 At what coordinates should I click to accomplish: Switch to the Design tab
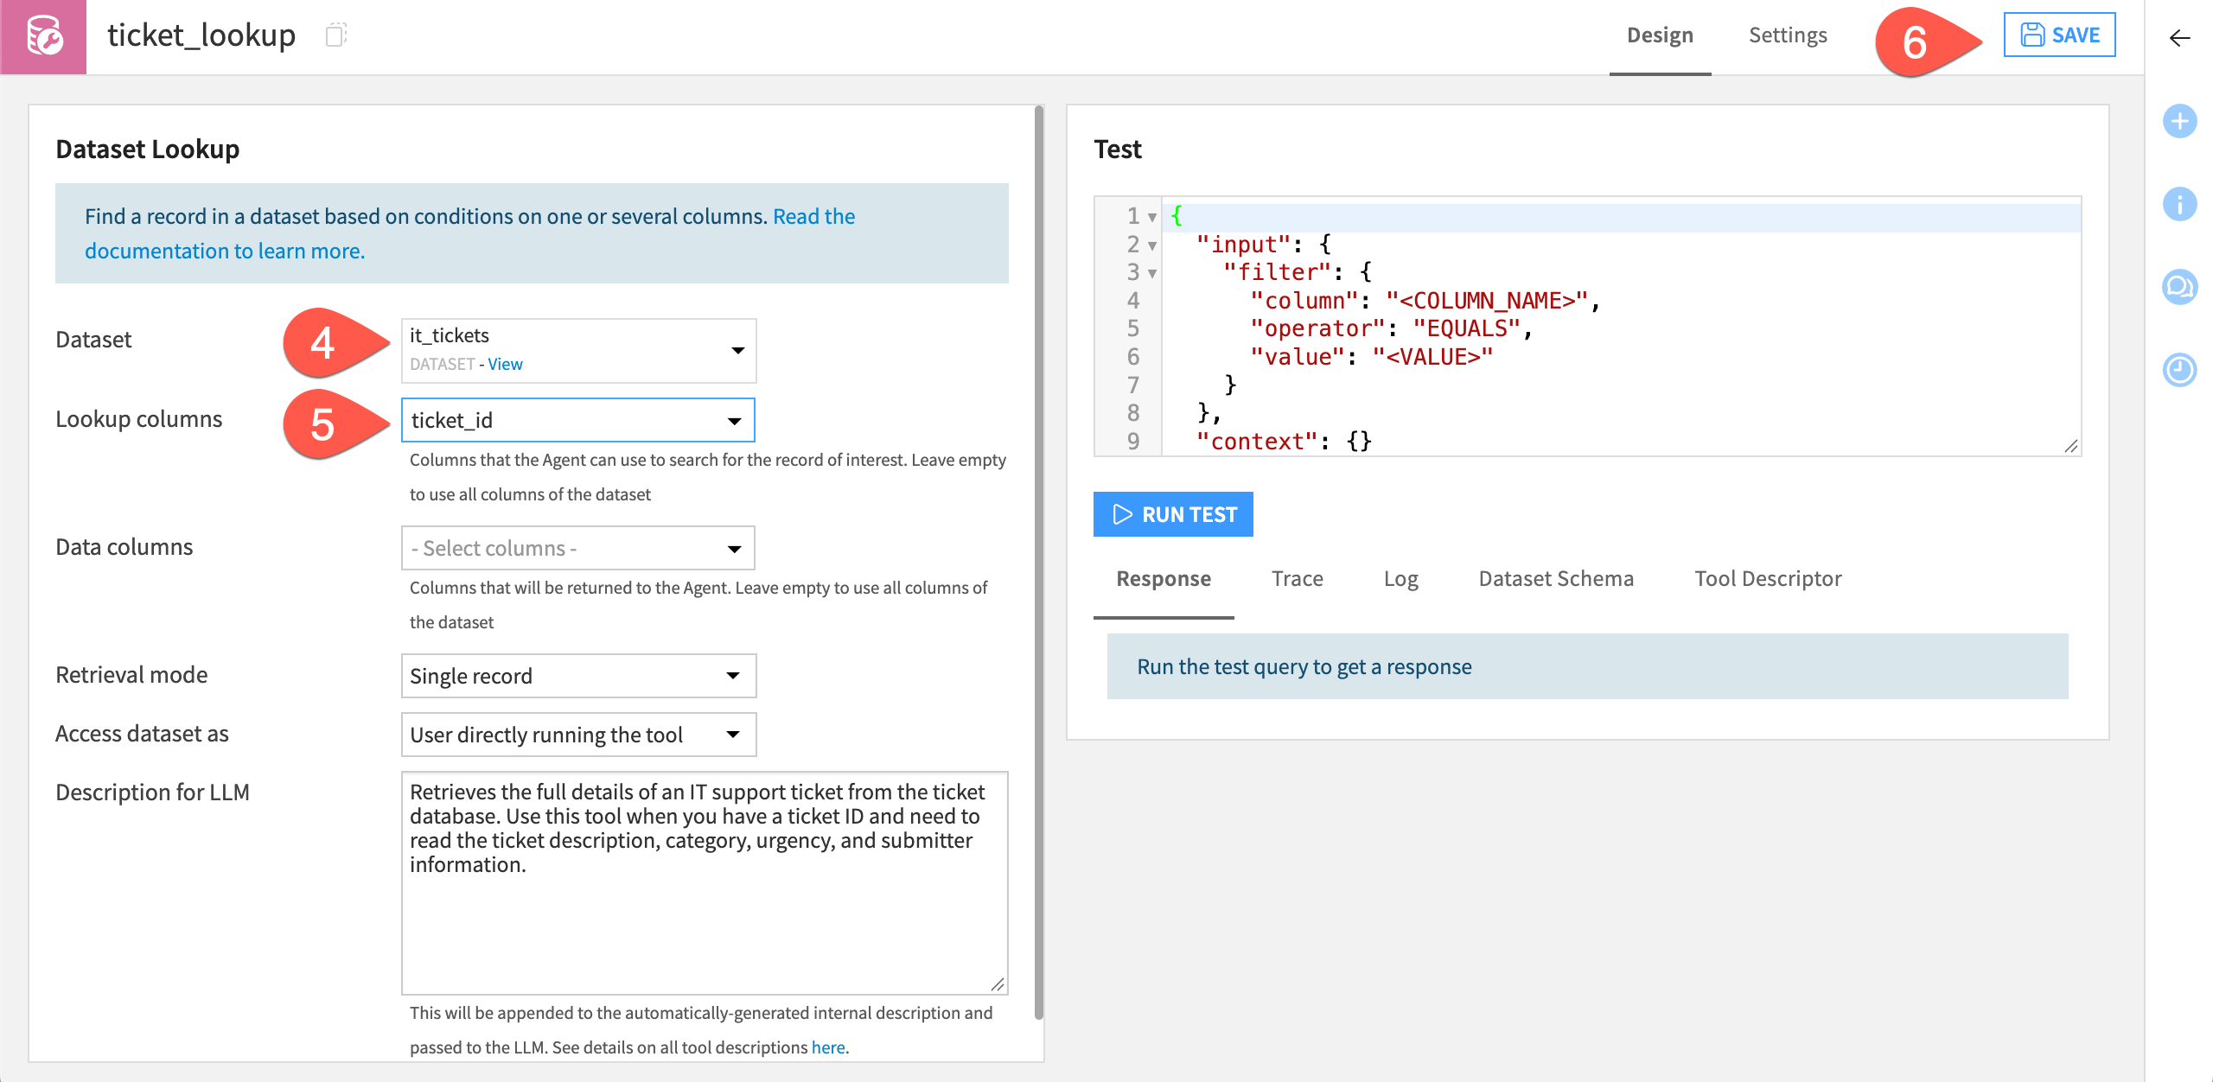click(1660, 35)
